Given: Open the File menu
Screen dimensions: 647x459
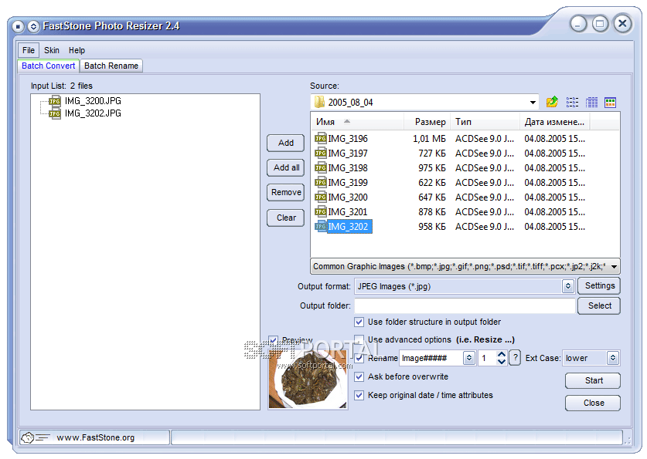Looking at the screenshot, I should point(29,50).
